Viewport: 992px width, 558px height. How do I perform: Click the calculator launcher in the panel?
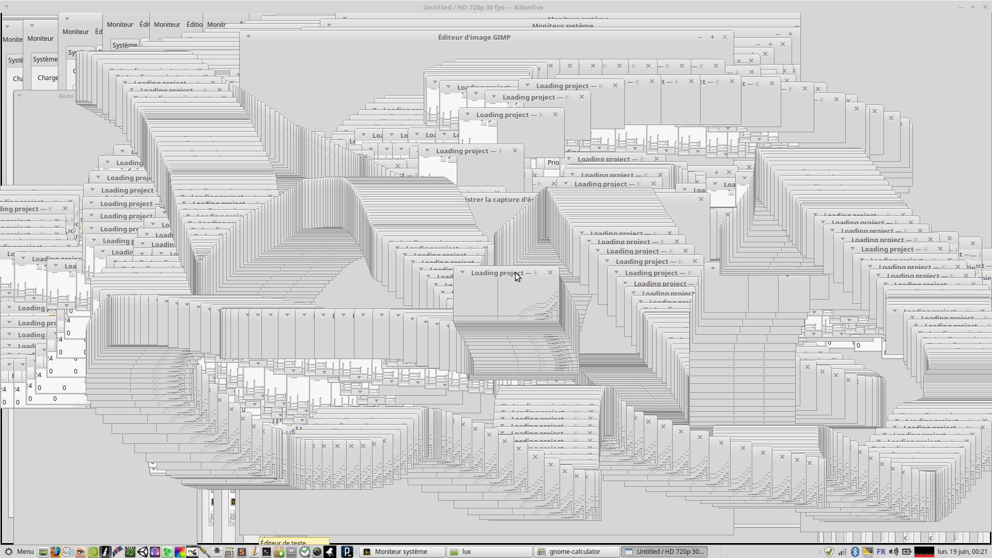(229, 552)
